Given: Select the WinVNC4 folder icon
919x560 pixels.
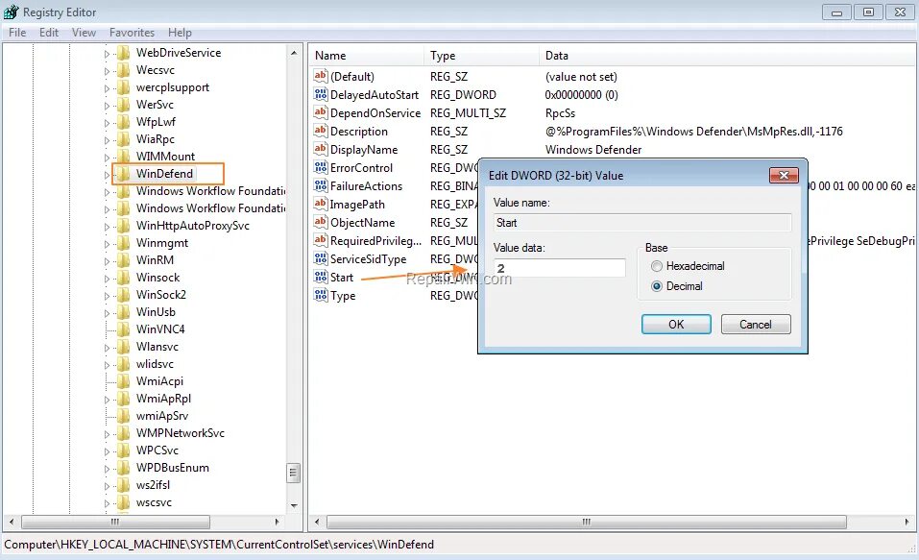Looking at the screenshot, I should click(x=123, y=329).
